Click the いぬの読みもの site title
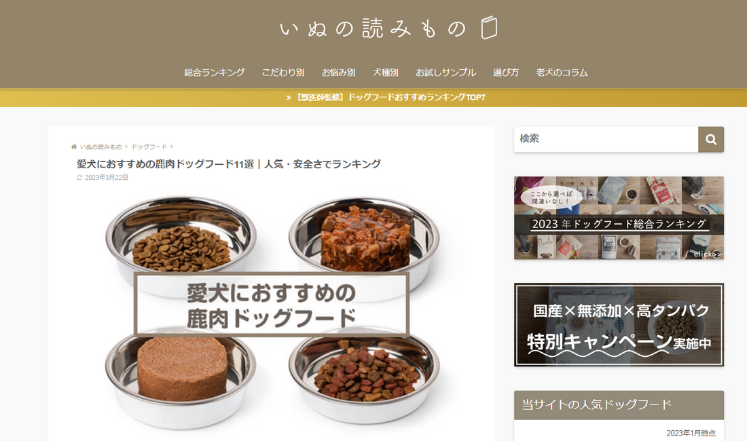Image resolution: width=747 pixels, height=441 pixels. coord(373,28)
